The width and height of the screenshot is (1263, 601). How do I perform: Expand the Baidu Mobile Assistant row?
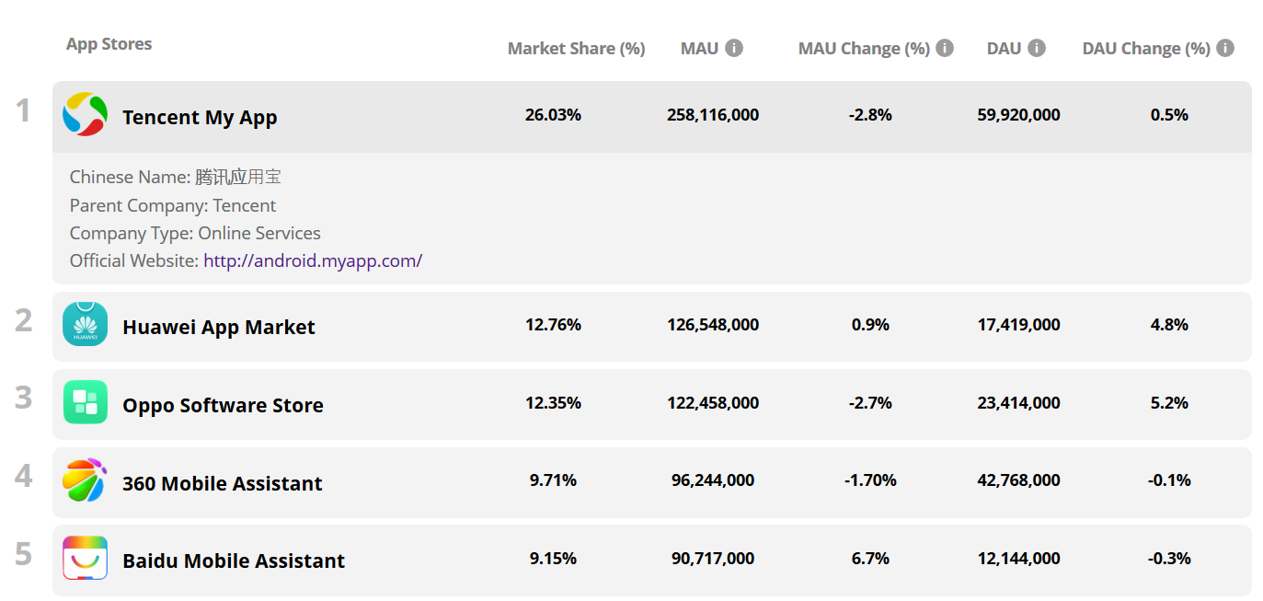(x=234, y=561)
